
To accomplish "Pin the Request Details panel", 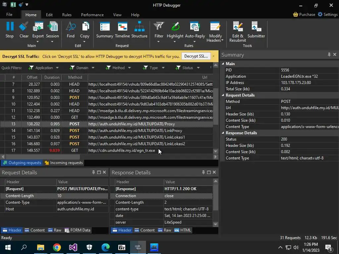I will [93, 172].
